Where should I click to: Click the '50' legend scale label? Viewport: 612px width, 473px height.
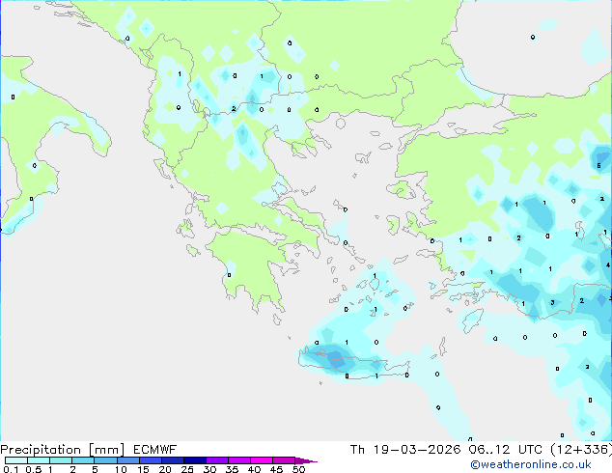298,469
